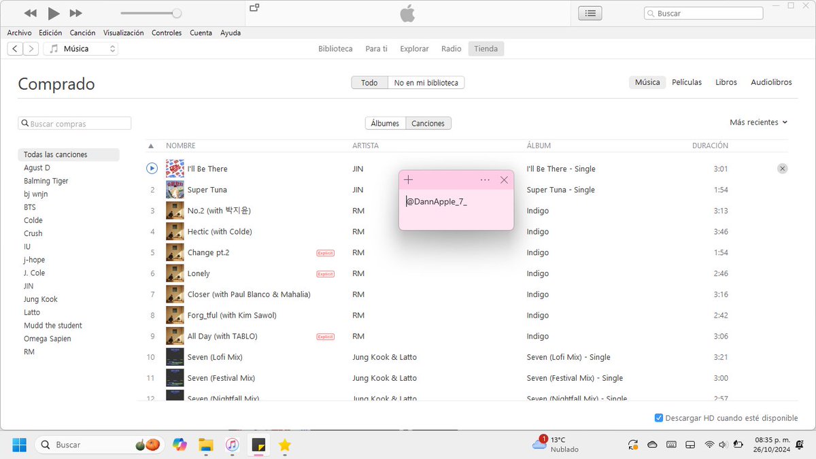Viewport: 816px width, 459px height.
Task: Click the Sticky Notes taskbar icon
Action: click(x=258, y=445)
